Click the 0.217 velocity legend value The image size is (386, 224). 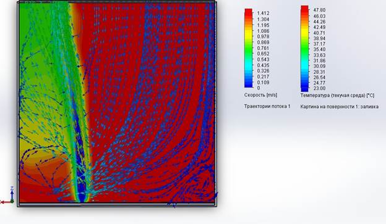(263, 77)
